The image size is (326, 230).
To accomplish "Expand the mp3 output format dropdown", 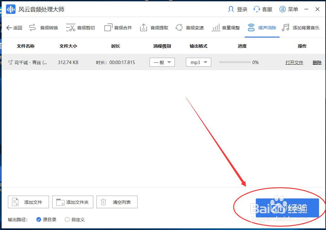I will pyautogui.click(x=198, y=62).
